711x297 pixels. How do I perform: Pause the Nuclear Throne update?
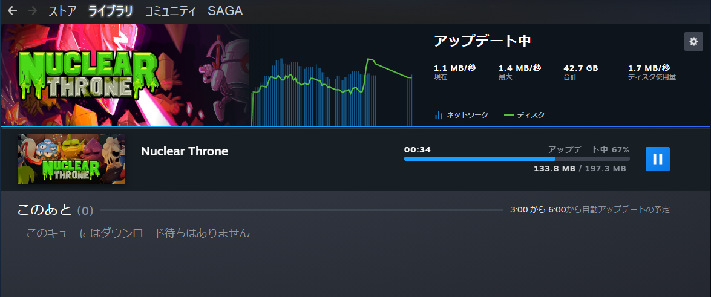click(x=657, y=159)
